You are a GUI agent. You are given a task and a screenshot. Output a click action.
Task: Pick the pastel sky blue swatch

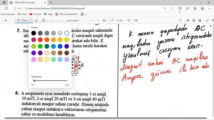60,59
